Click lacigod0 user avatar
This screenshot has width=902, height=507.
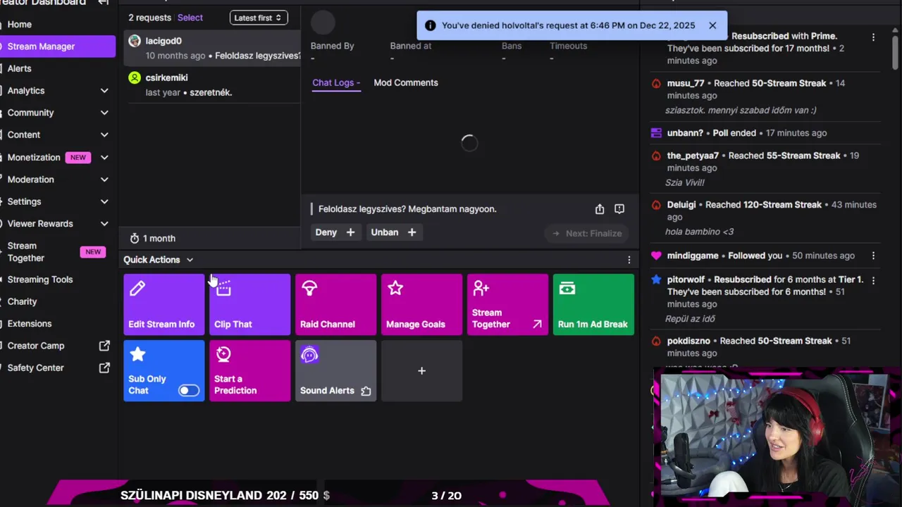pyautogui.click(x=135, y=41)
